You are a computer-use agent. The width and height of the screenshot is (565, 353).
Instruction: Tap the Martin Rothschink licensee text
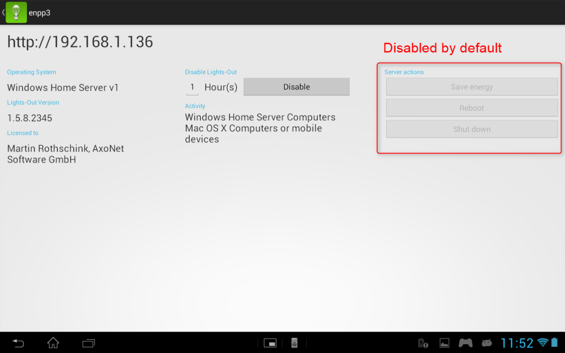66,154
